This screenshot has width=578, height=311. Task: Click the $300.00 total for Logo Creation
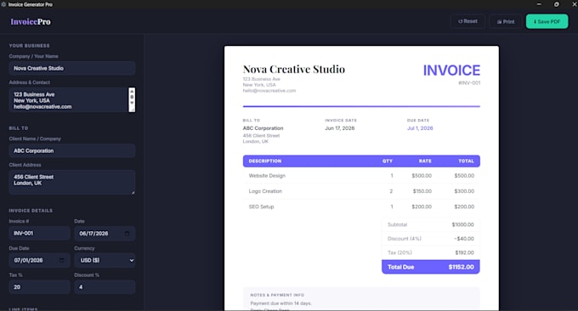click(x=464, y=191)
